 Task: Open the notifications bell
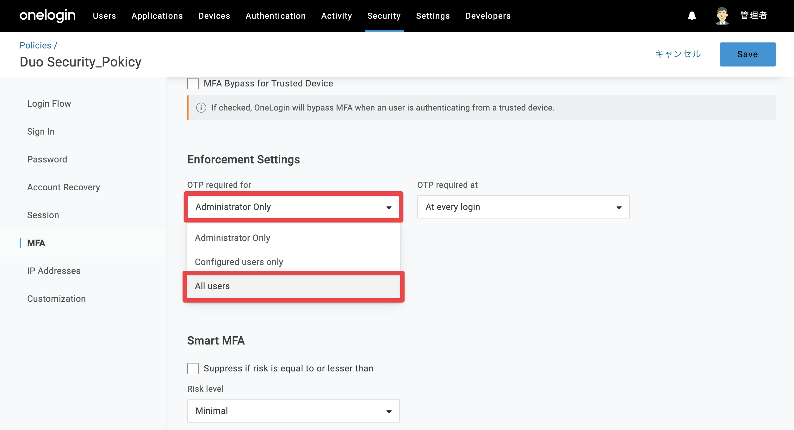[692, 16]
